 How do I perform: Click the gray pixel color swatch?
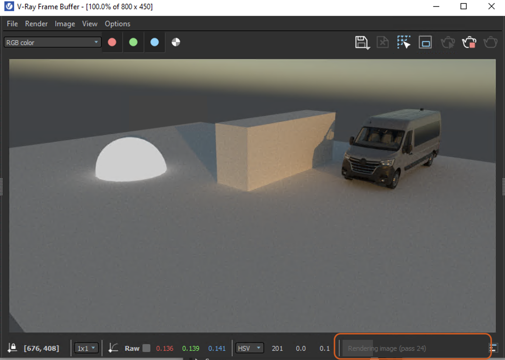coord(147,348)
